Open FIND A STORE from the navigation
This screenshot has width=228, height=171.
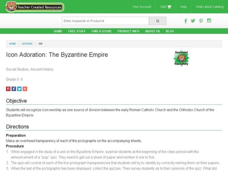101,31
